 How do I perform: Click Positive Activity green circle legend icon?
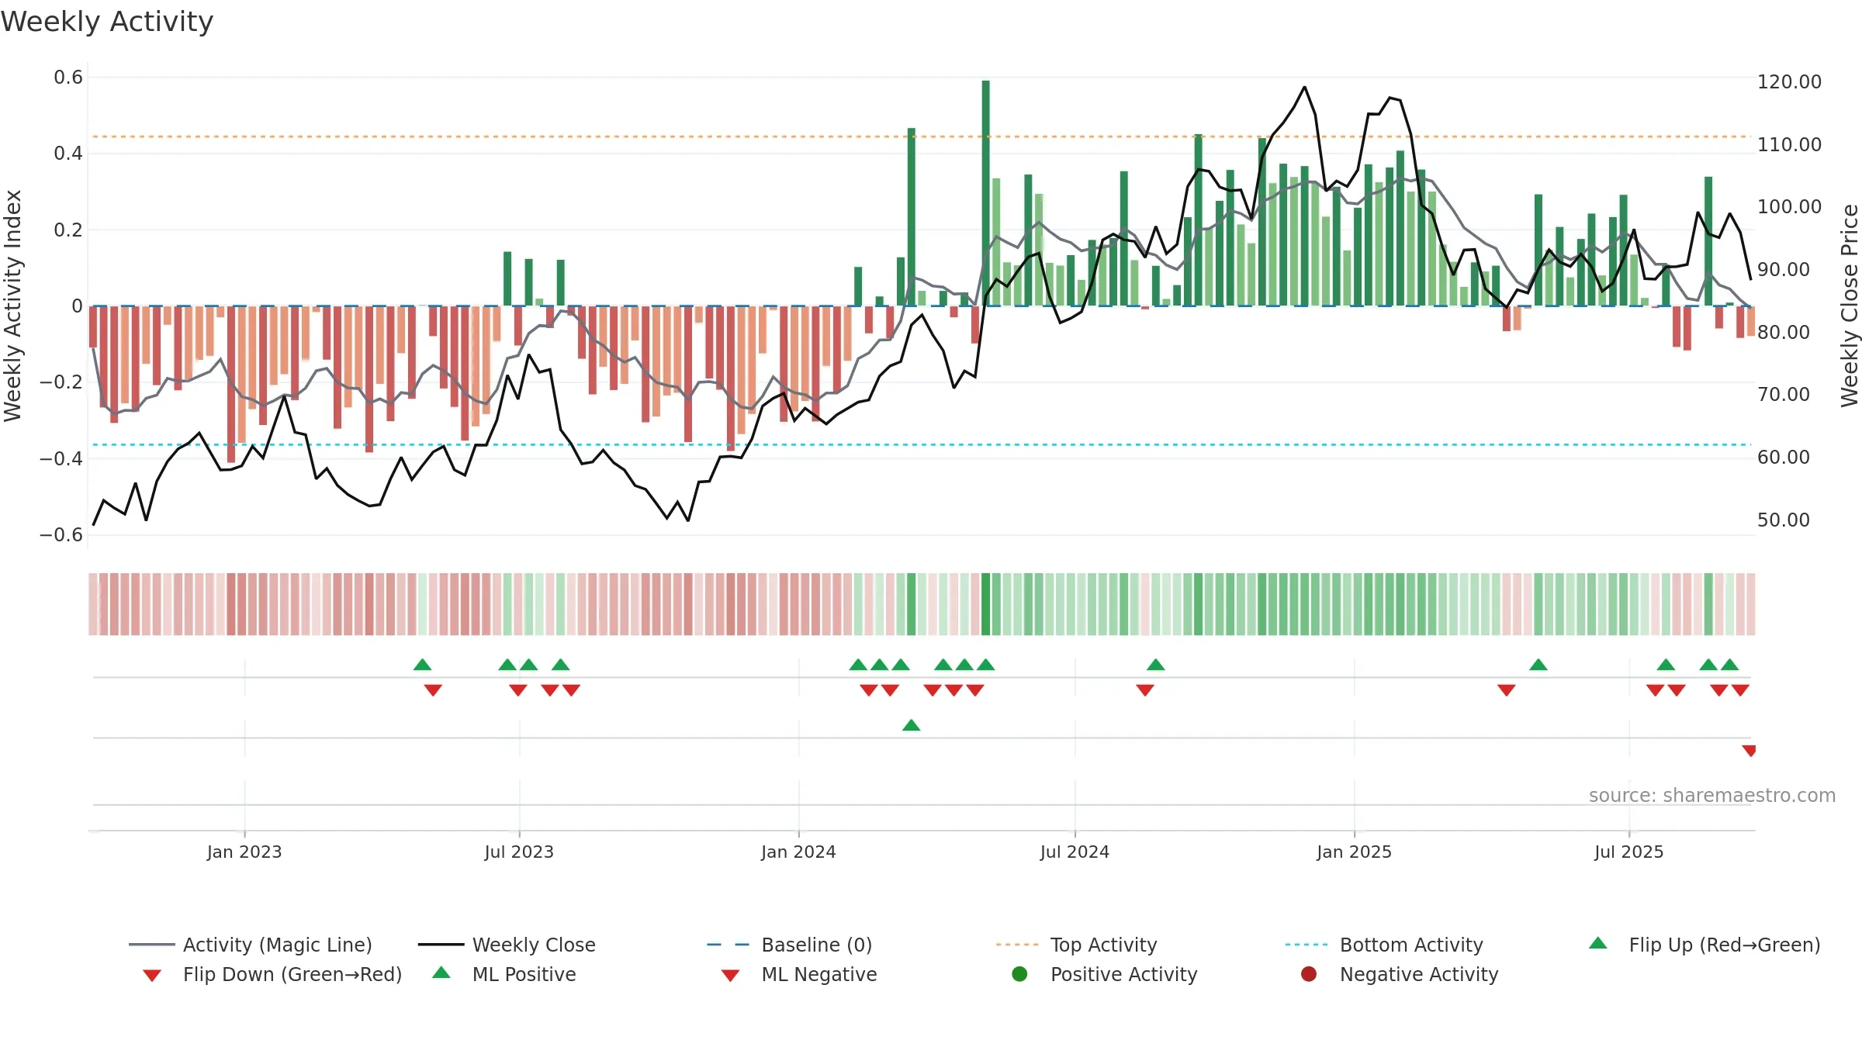pos(1019,974)
